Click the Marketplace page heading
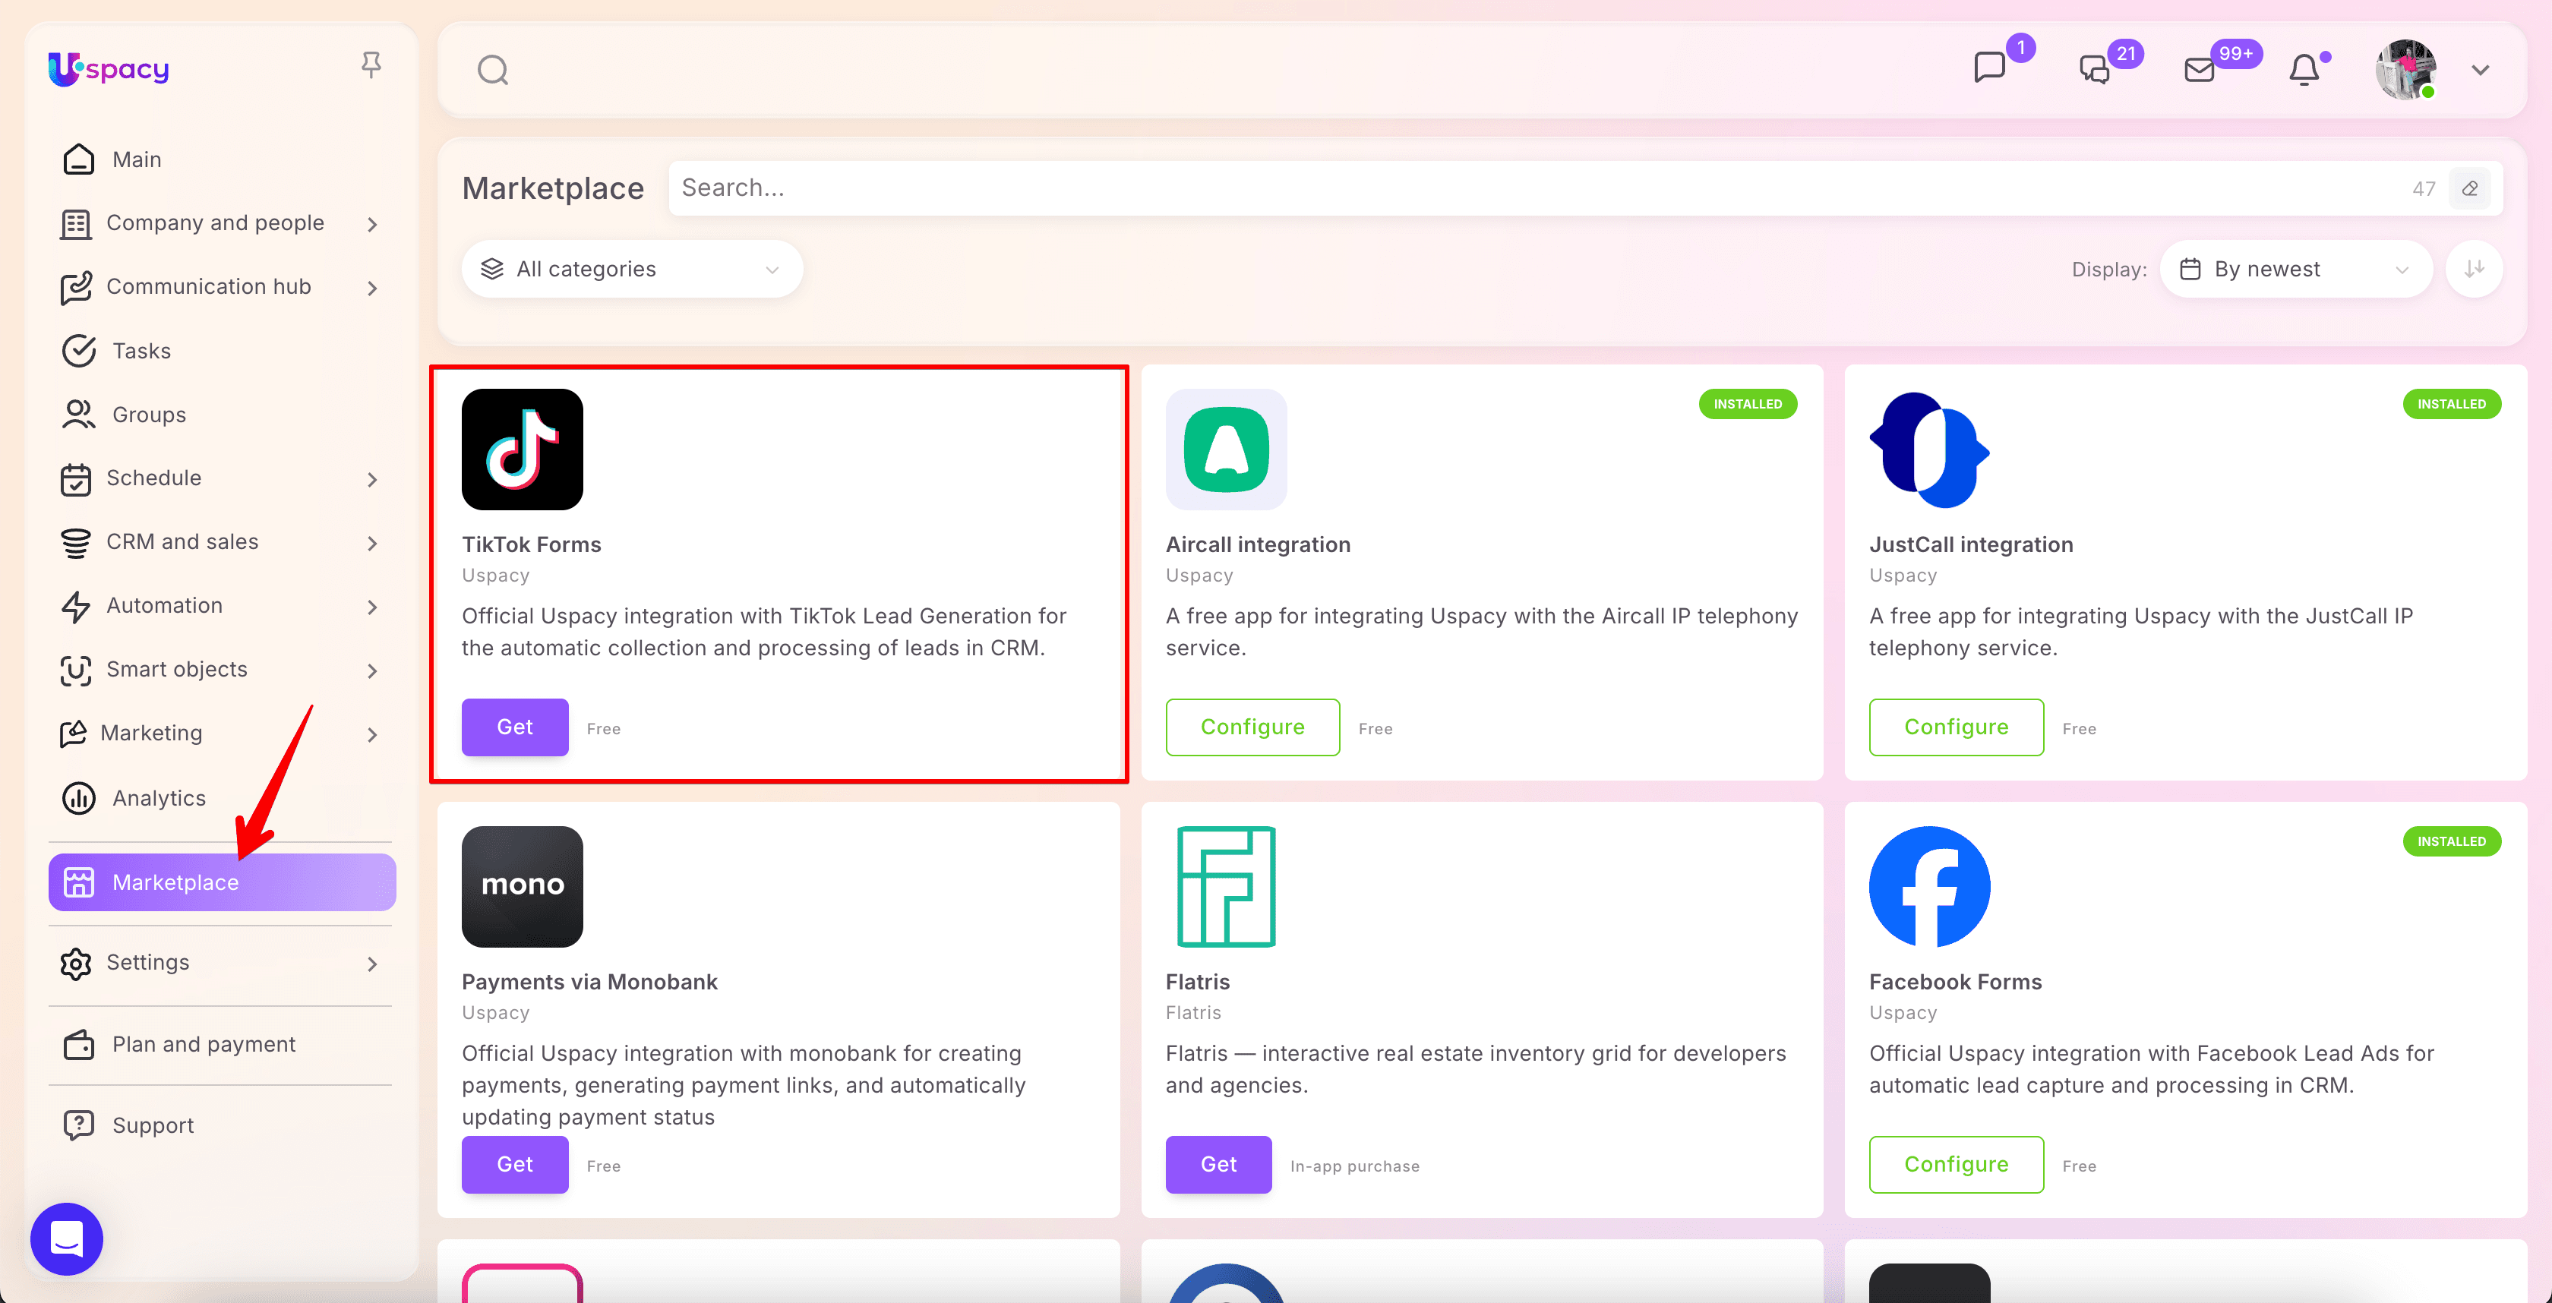 [x=553, y=188]
